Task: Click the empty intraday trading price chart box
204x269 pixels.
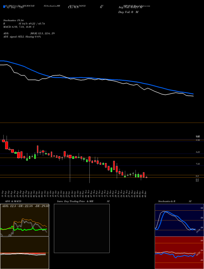Action: [82, 228]
